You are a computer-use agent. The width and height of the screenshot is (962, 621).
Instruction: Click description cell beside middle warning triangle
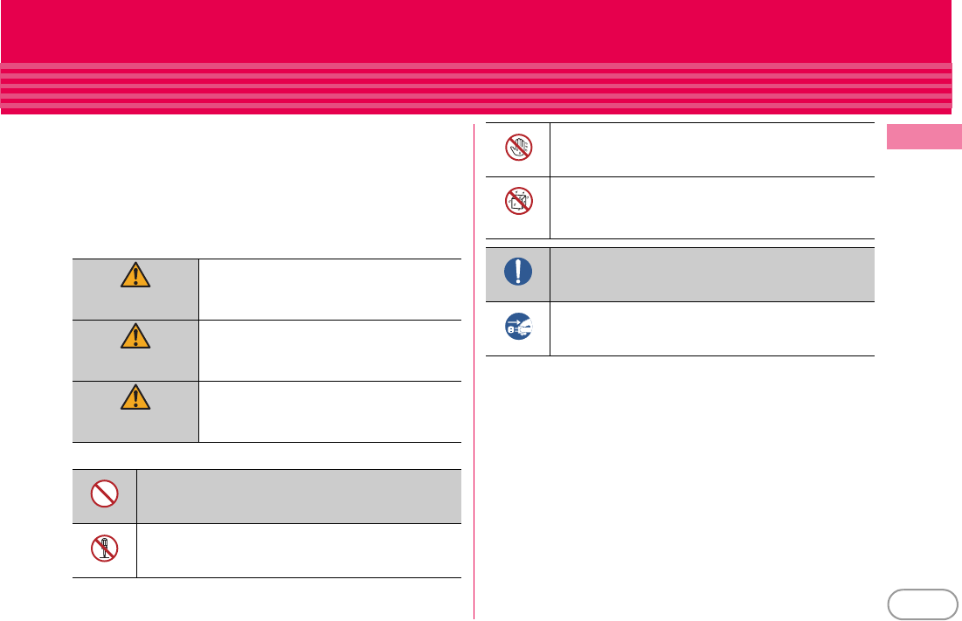[x=329, y=350]
